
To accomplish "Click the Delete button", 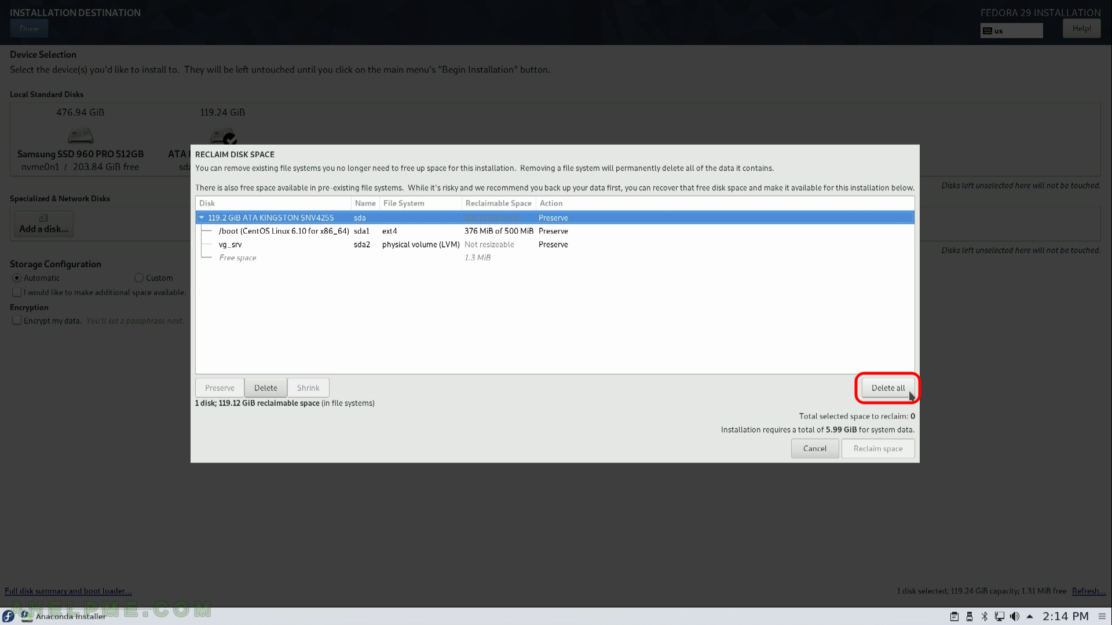I will click(x=266, y=388).
